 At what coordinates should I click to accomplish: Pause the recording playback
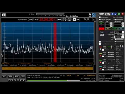[x=21, y=80]
